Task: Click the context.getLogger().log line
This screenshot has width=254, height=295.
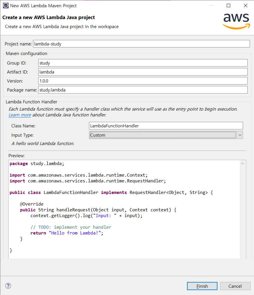Action: (x=86, y=216)
